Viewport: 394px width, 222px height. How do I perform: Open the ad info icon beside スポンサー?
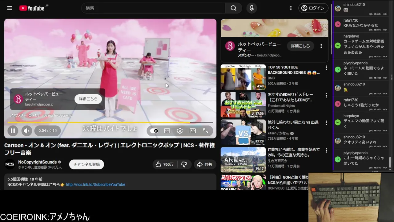pyautogui.click(x=30, y=115)
